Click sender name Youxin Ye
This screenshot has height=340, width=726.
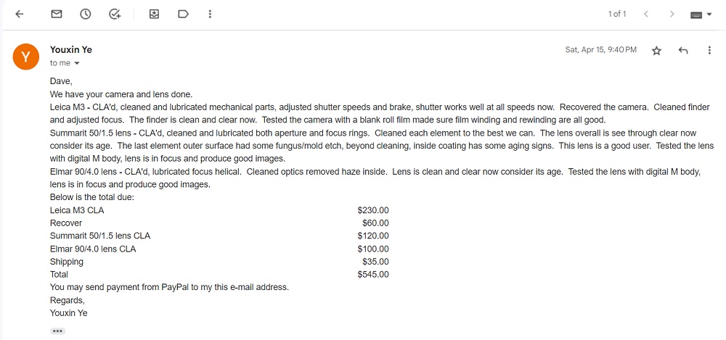pos(71,50)
